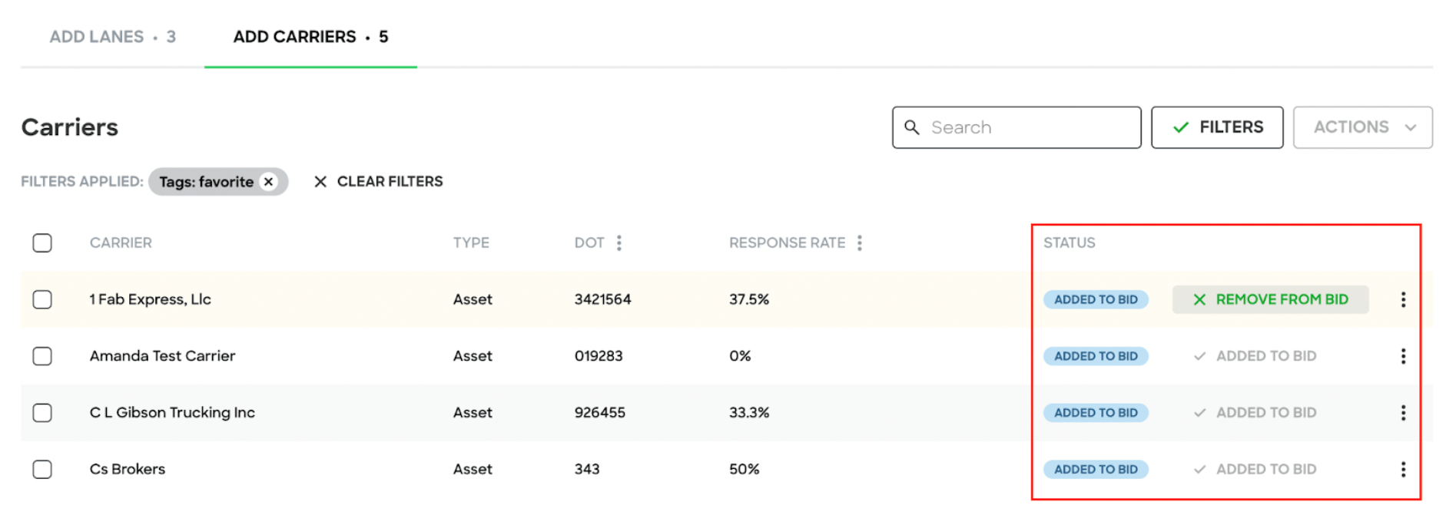Image resolution: width=1446 pixels, height=525 pixels.
Task: Toggle the select-all carriers checkbox
Action: pos(42,243)
